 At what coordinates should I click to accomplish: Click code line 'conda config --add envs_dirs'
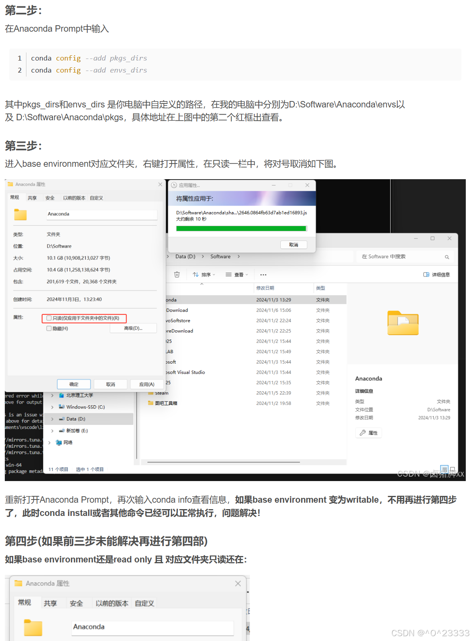pos(89,70)
